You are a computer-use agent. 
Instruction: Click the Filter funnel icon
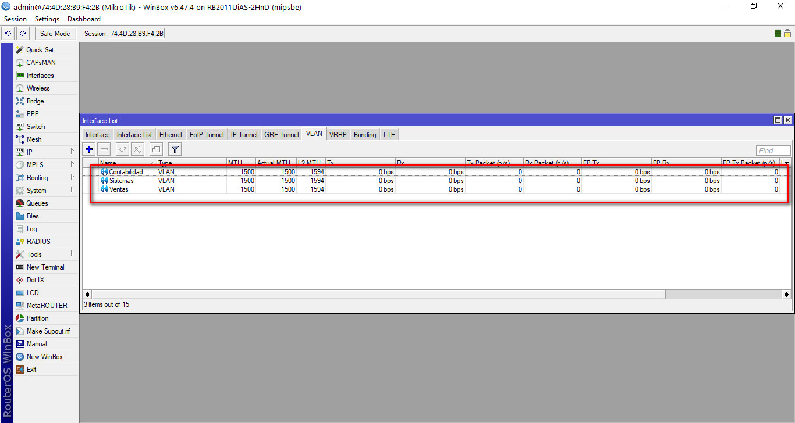click(x=175, y=149)
